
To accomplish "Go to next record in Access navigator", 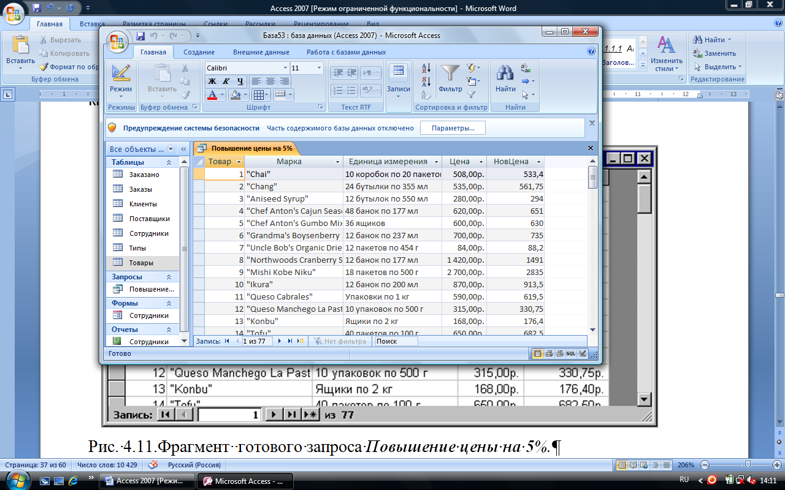I will 280,341.
